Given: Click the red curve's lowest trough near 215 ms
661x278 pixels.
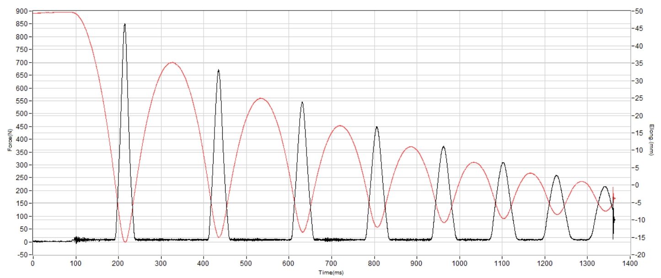Looking at the screenshot, I should 125,241.
